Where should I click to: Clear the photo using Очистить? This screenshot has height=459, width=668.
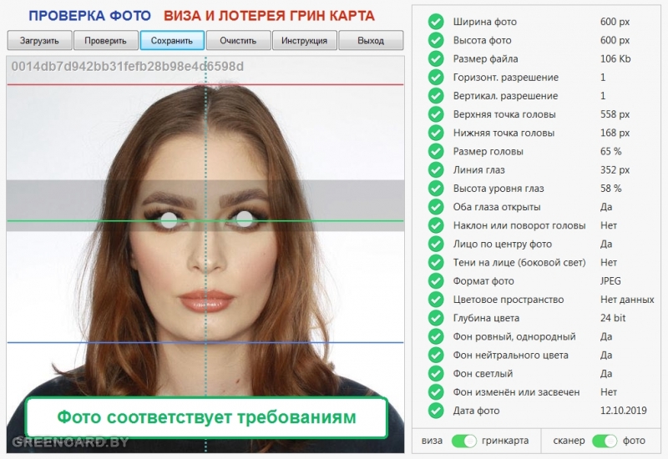[238, 40]
